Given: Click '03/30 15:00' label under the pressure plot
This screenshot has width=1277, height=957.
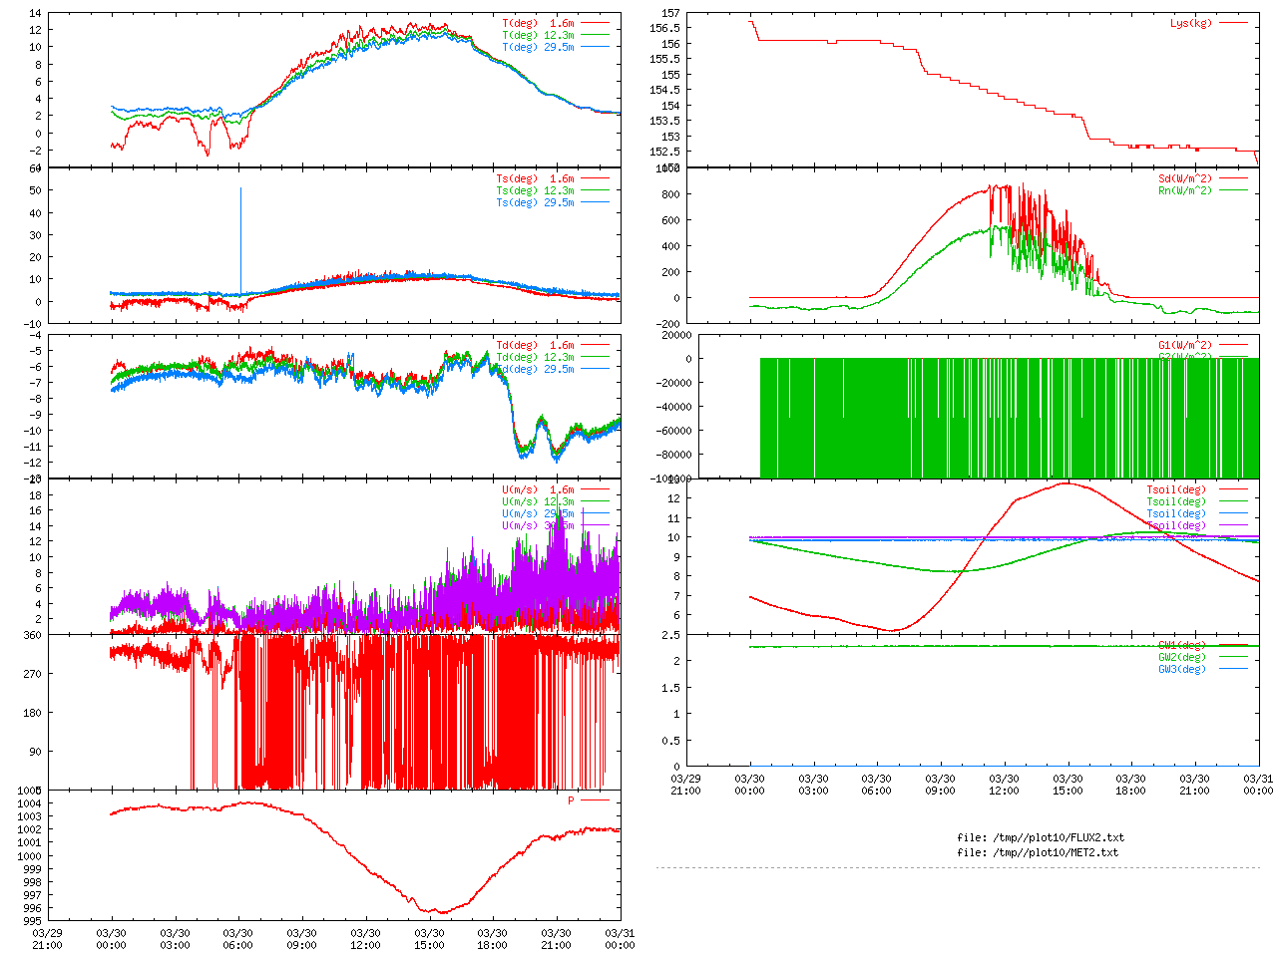Looking at the screenshot, I should click(429, 939).
